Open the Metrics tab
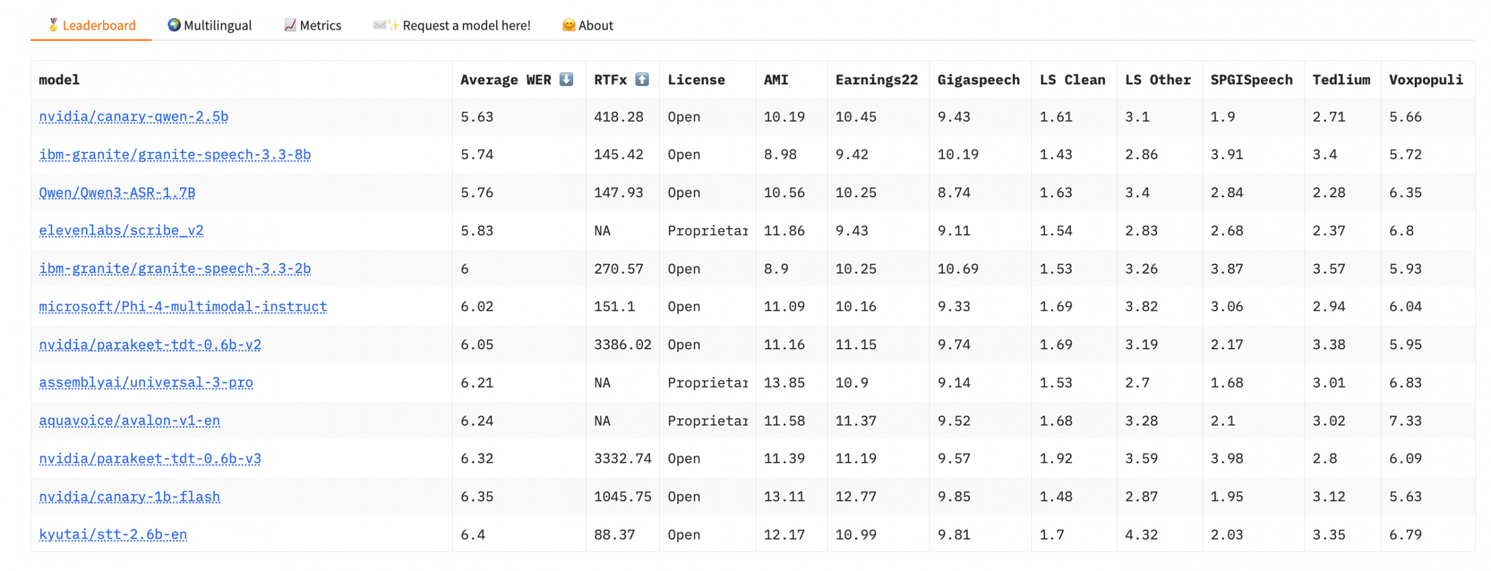Image resolution: width=1491 pixels, height=571 pixels. [313, 25]
